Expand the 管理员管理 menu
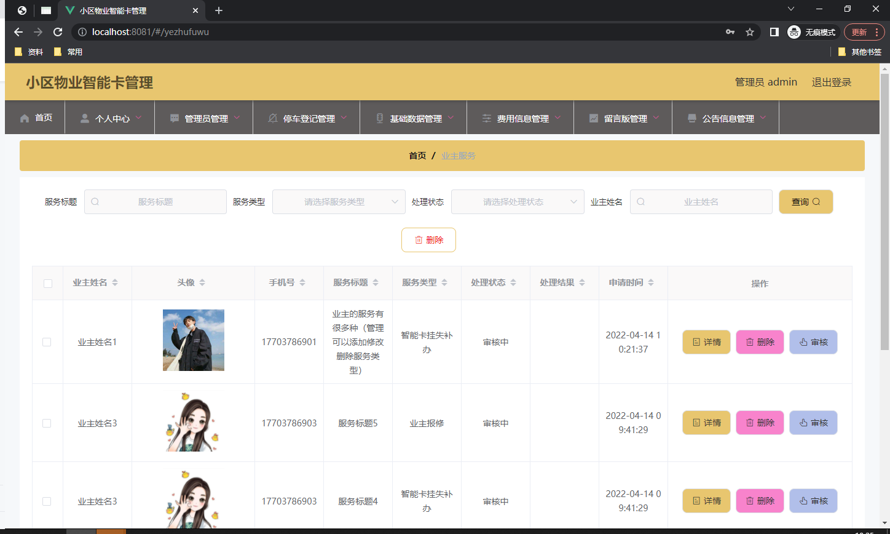Image resolution: width=890 pixels, height=534 pixels. point(205,118)
